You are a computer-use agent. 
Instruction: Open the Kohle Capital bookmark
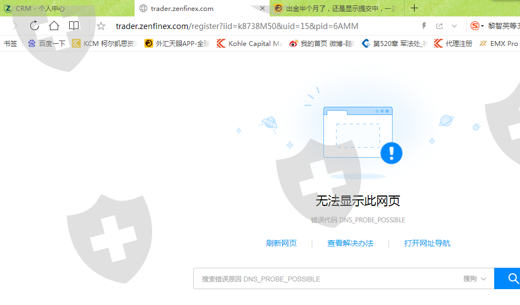[x=249, y=43]
